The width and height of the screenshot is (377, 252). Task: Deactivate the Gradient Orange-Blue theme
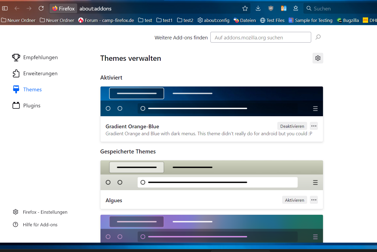pyautogui.click(x=292, y=126)
